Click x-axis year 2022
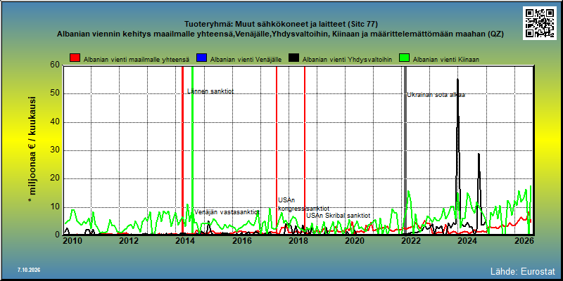 (411, 241)
